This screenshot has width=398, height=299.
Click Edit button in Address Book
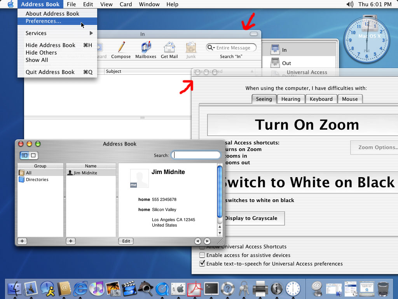click(x=126, y=241)
